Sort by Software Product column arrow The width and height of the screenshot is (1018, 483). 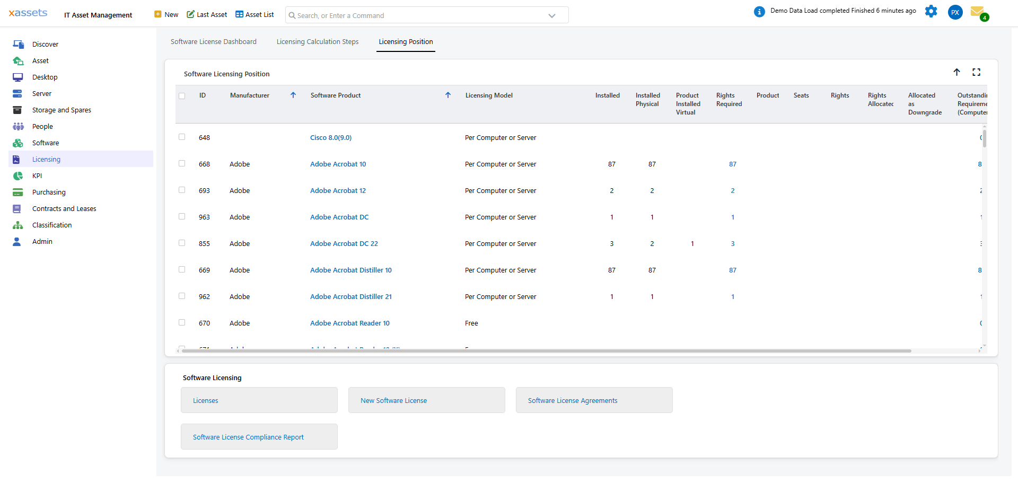point(448,95)
